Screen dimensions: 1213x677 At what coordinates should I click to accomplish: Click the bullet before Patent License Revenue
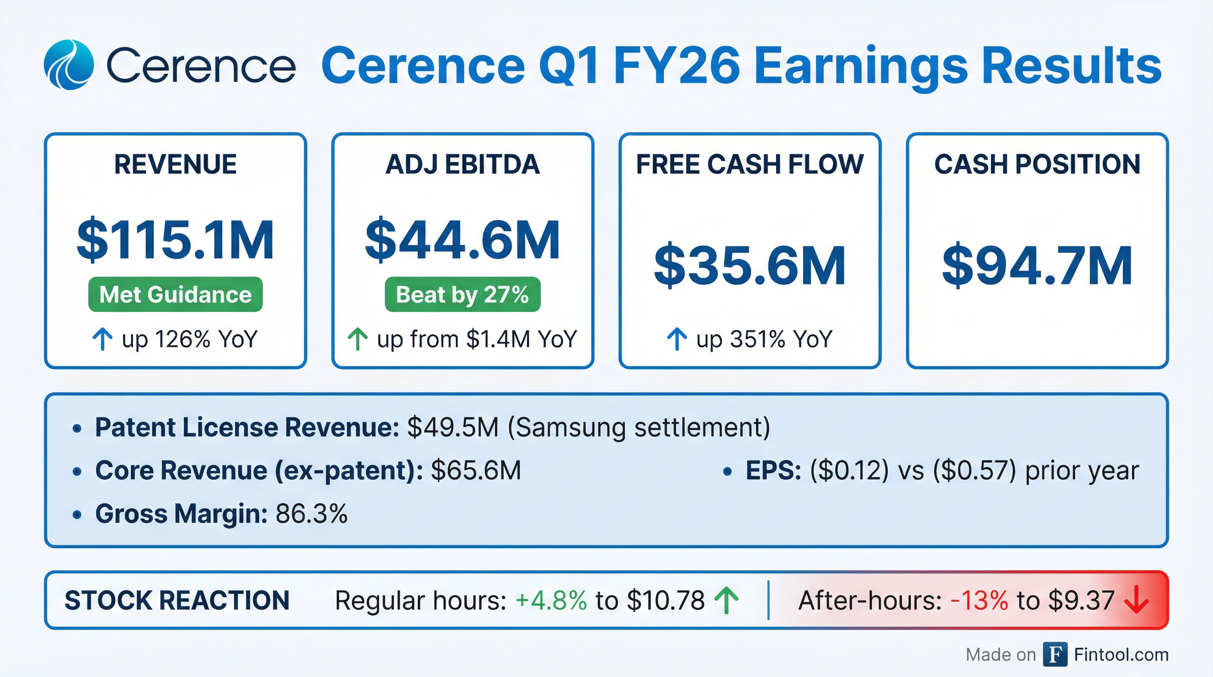pyautogui.click(x=77, y=428)
